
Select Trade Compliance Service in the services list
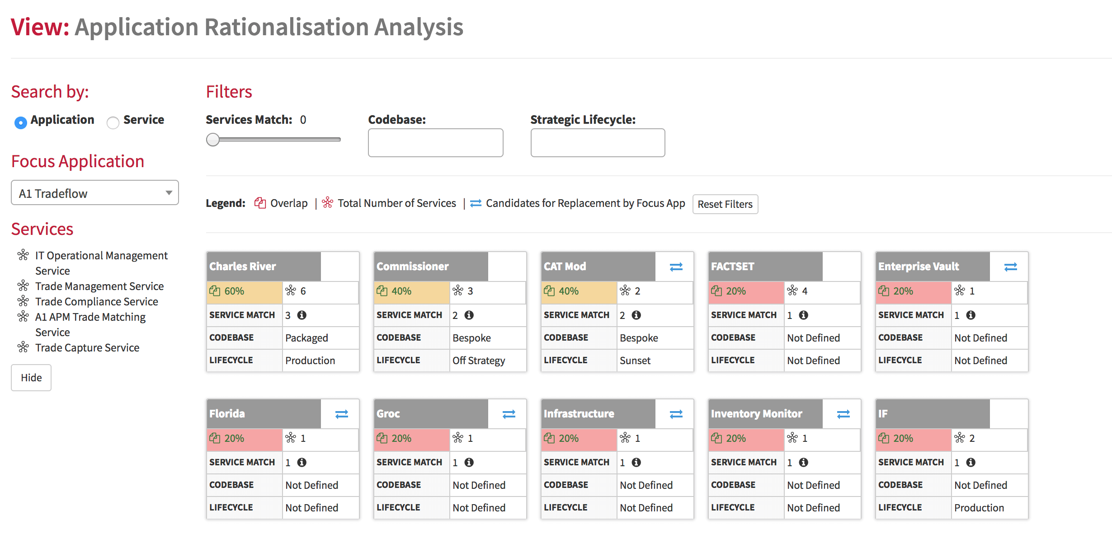97,301
